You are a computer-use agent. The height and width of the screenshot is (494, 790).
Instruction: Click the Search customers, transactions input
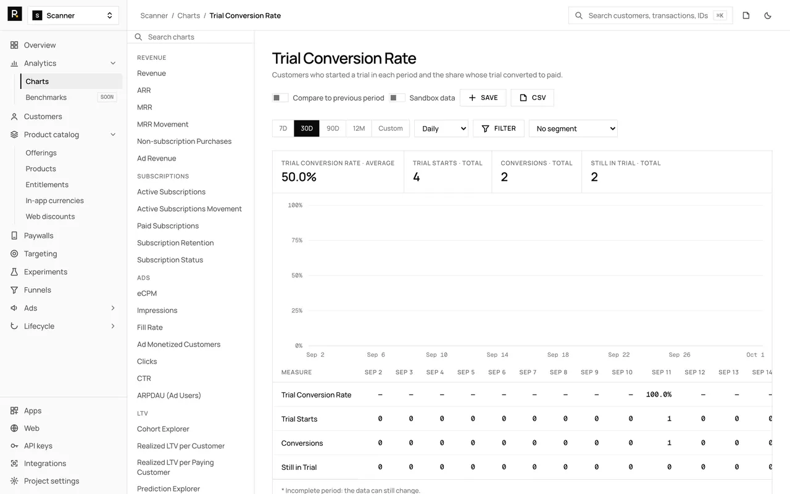tap(651, 15)
